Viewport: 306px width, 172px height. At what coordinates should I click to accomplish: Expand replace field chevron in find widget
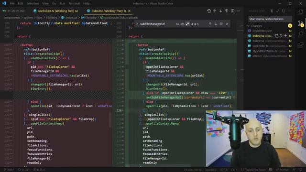point(137,24)
